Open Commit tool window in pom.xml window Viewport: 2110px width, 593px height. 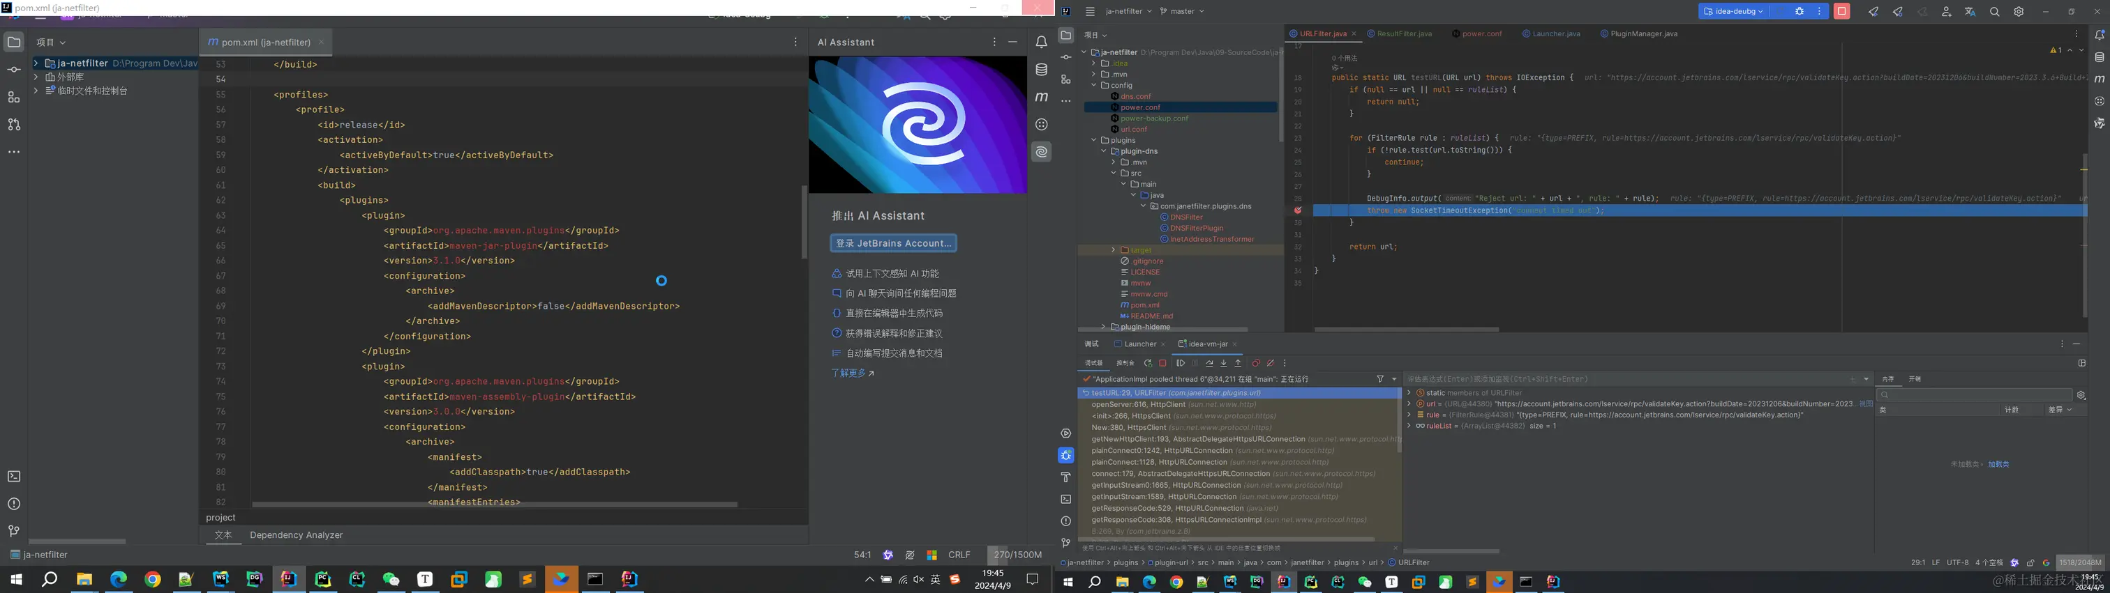point(14,70)
